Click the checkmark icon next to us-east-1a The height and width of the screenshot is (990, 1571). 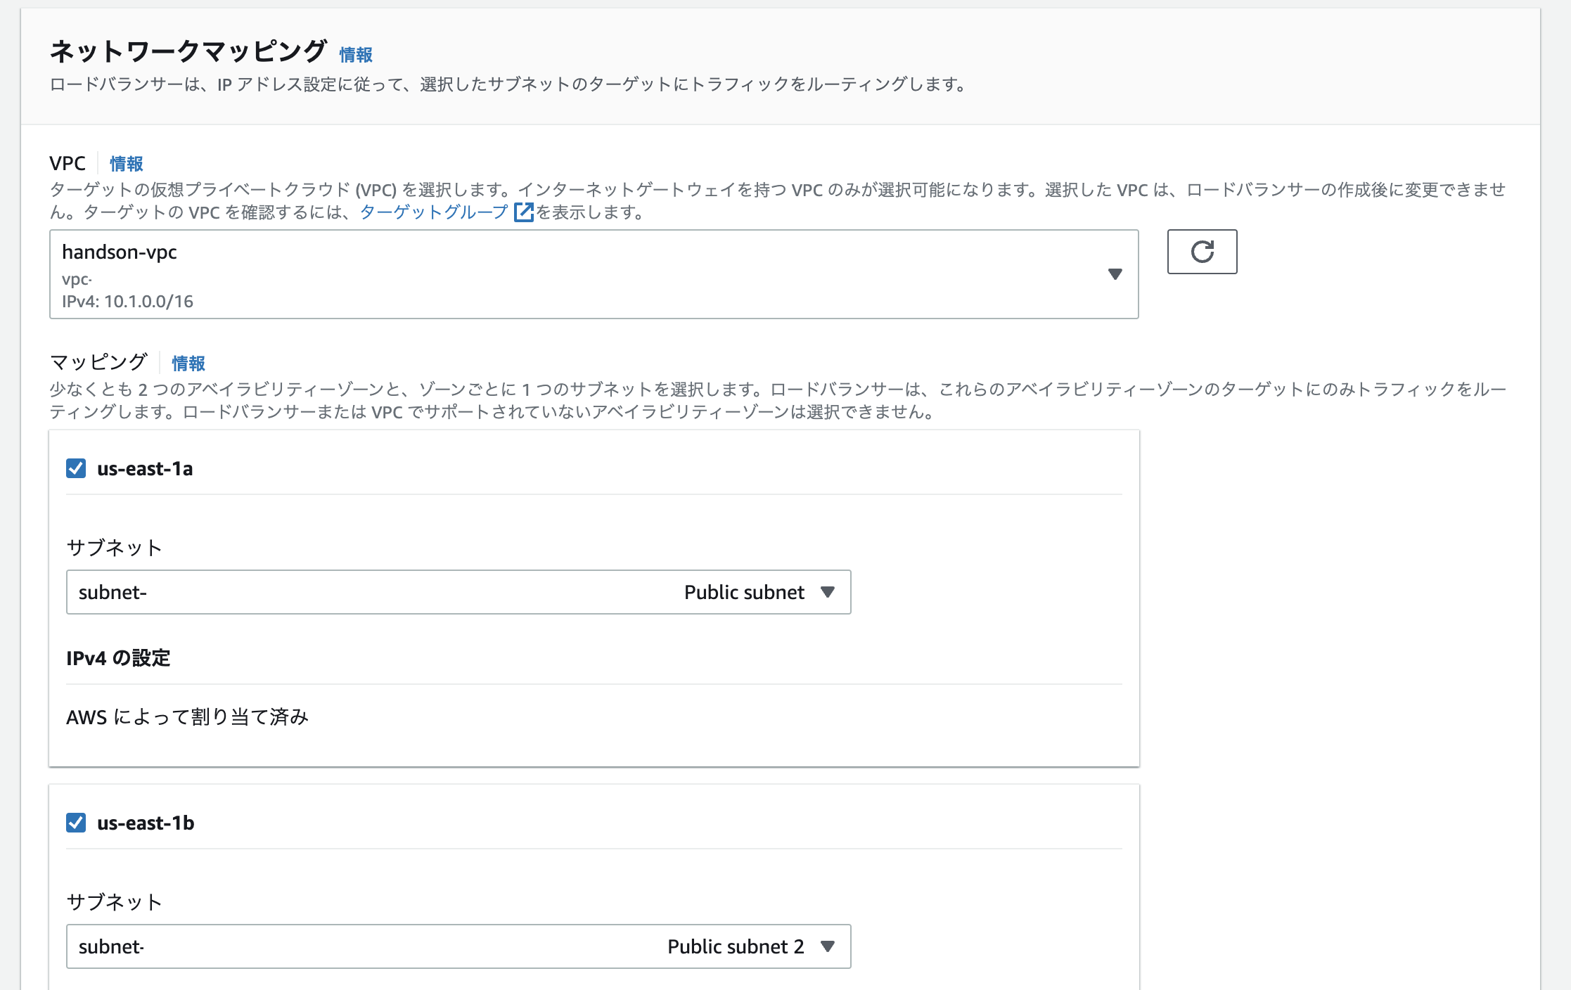pyautogui.click(x=75, y=468)
